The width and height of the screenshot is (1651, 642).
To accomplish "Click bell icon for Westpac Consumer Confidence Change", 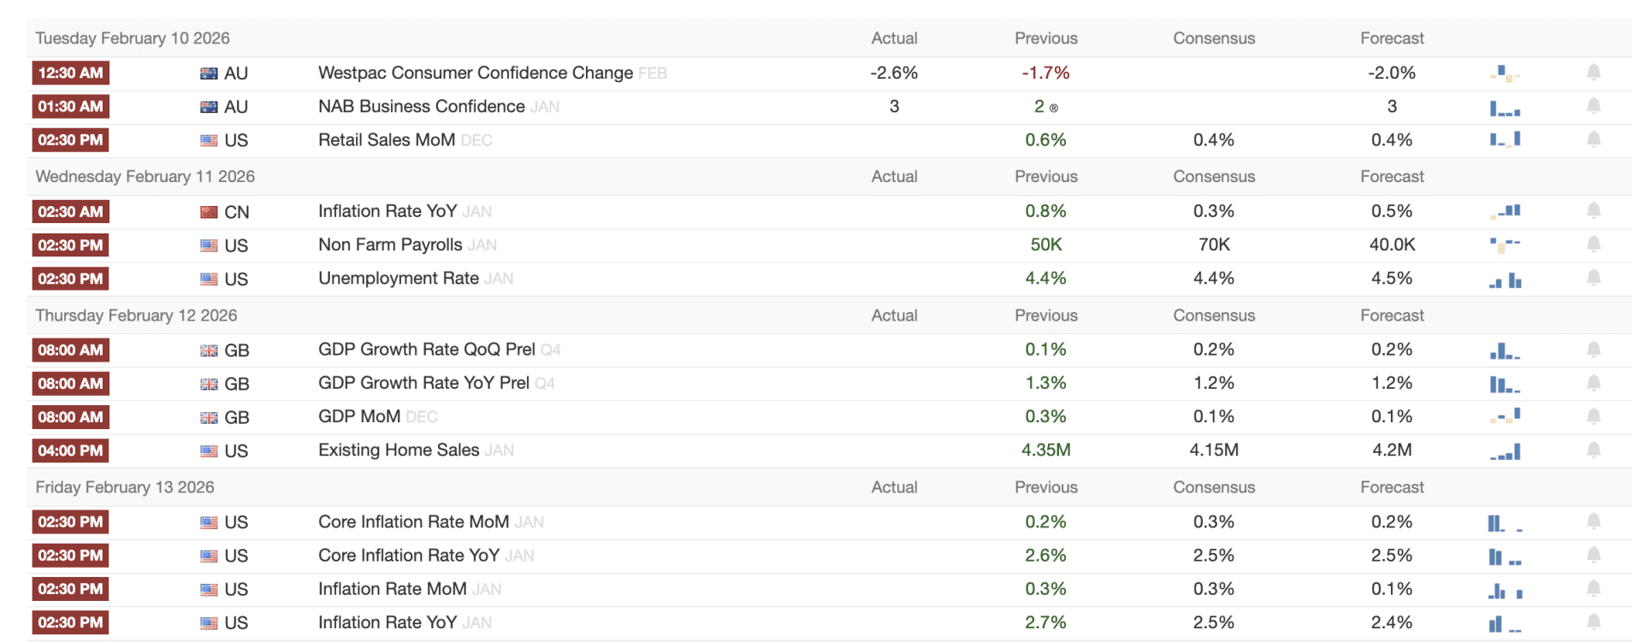I will pyautogui.click(x=1593, y=73).
